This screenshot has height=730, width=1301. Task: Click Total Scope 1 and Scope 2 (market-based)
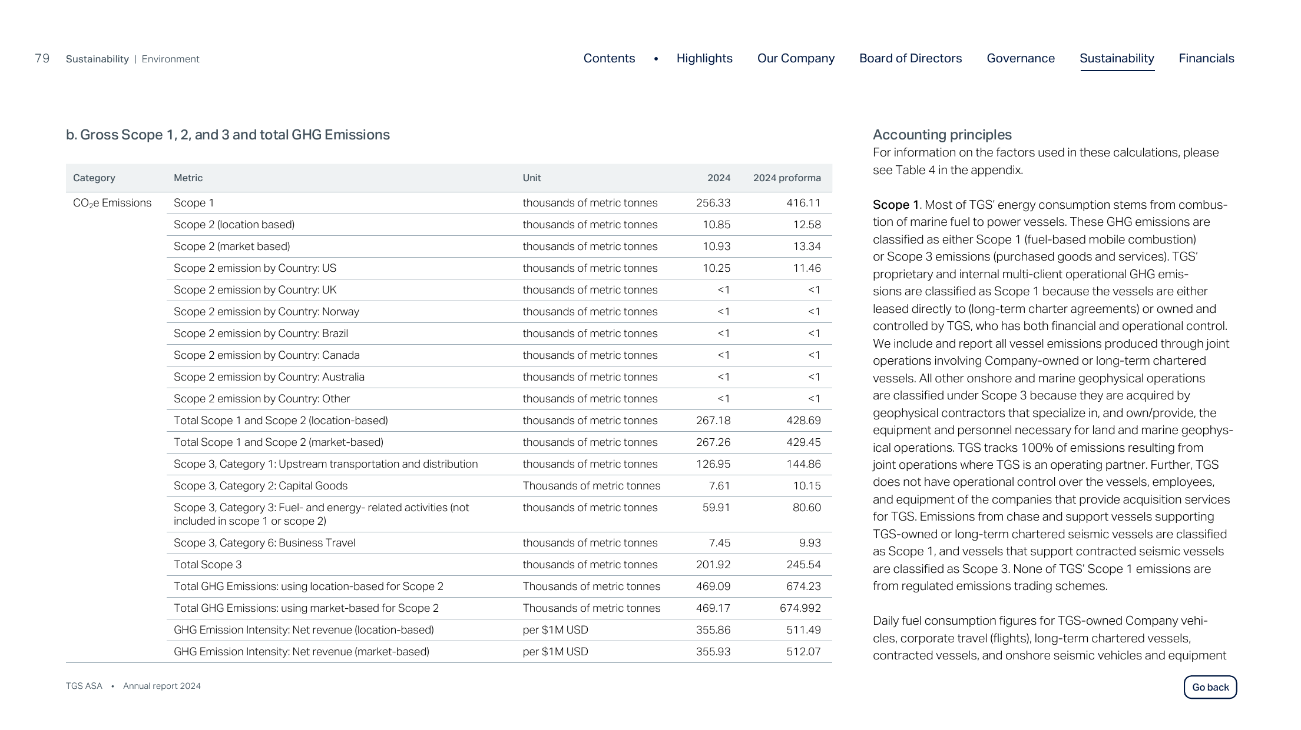[x=499, y=442]
